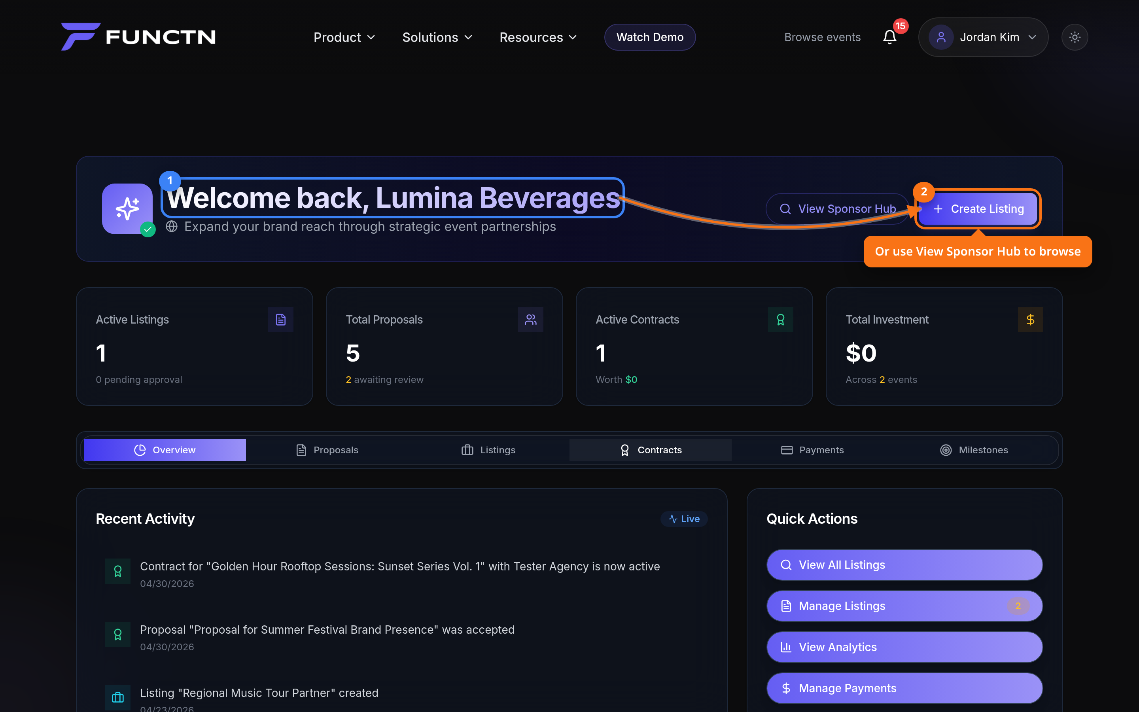Click the Live activity pulse badge
1139x712 pixels.
(x=684, y=519)
